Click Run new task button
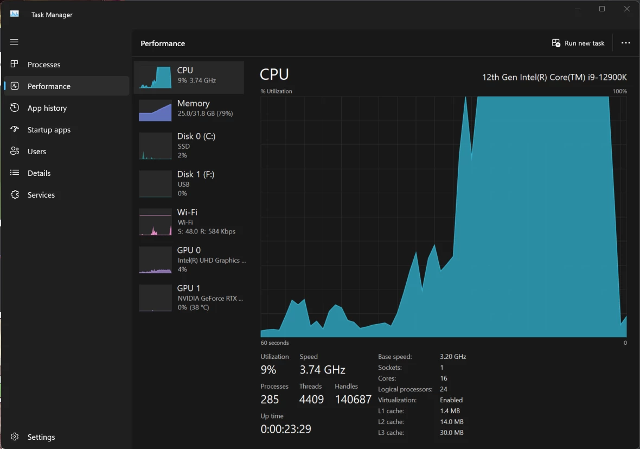The height and width of the screenshot is (449, 640). coord(578,43)
